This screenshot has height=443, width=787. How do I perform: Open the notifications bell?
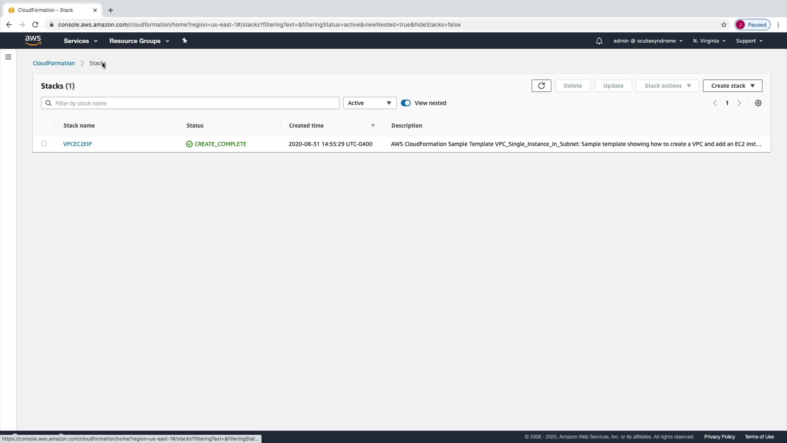[599, 41]
